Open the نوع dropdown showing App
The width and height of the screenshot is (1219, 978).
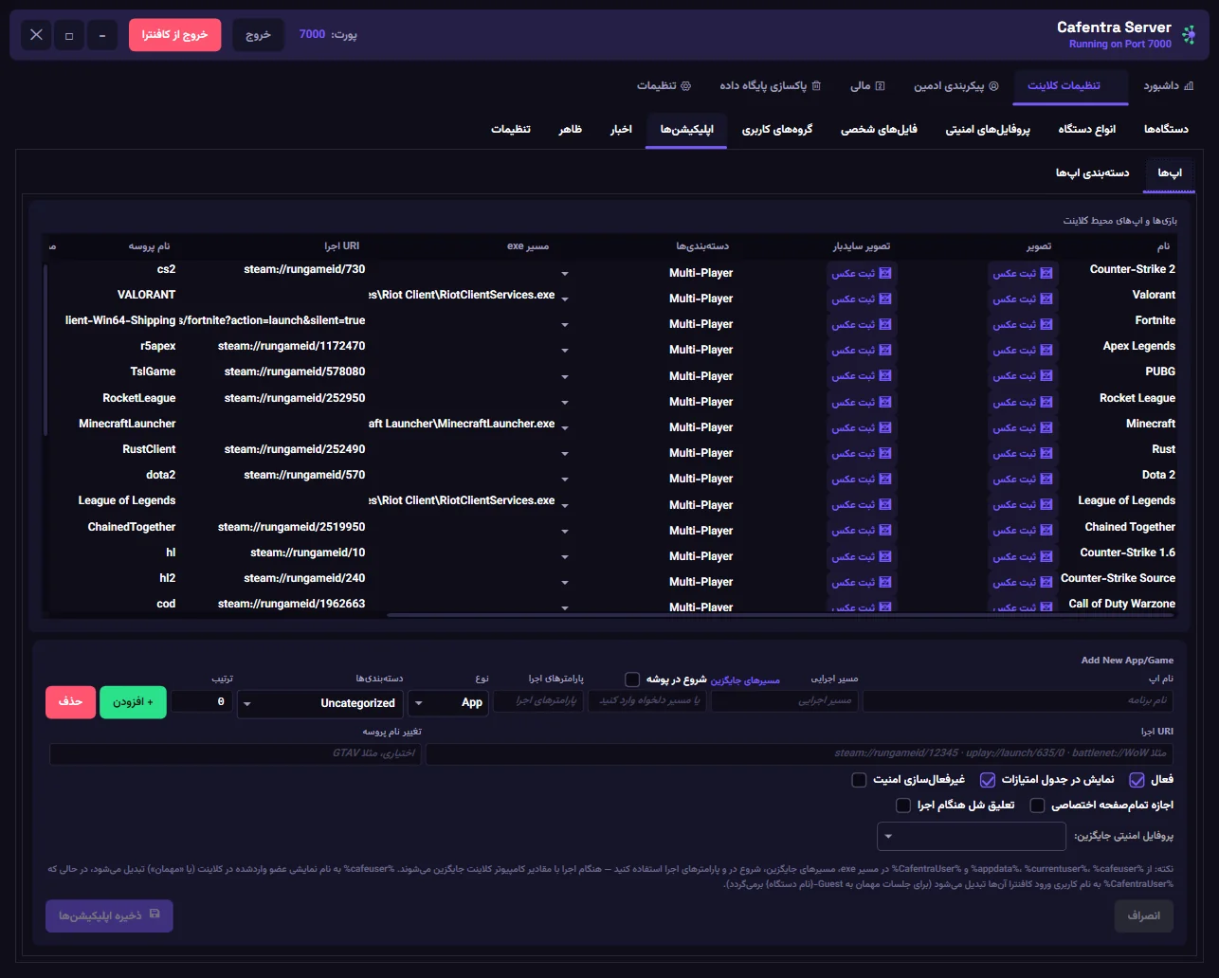pos(448,702)
